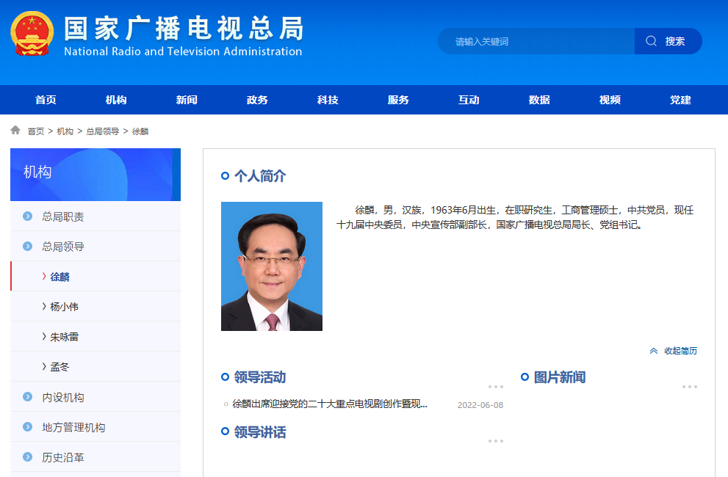The image size is (728, 477).
Task: Open the 数据 navigation menu item
Action: [539, 100]
